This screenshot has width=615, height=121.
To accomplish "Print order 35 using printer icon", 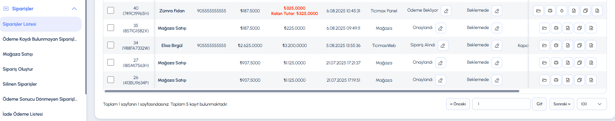I will (x=556, y=28).
